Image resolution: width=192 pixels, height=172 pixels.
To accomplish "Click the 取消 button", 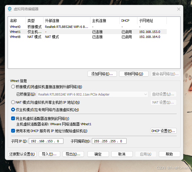I will (x=122, y=154).
